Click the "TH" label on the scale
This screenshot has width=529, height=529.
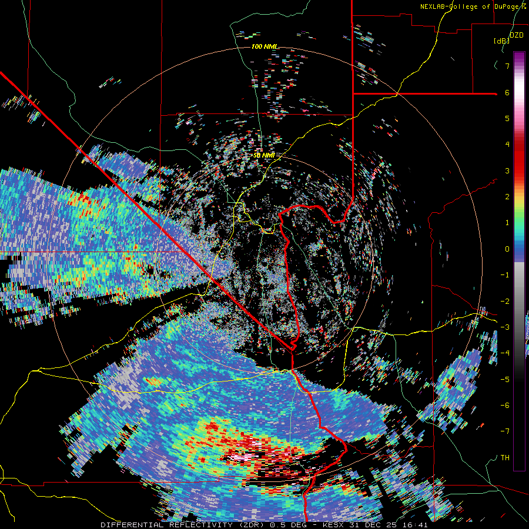pos(505,458)
